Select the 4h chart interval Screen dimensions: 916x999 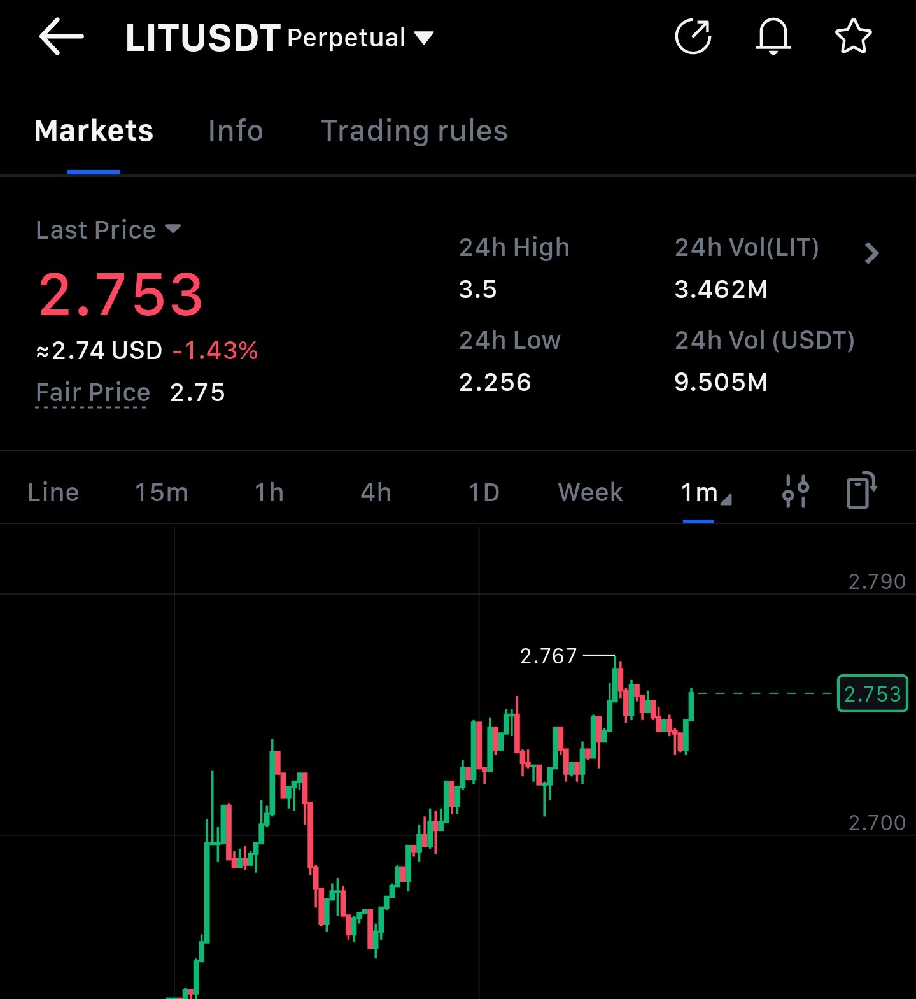pyautogui.click(x=376, y=493)
